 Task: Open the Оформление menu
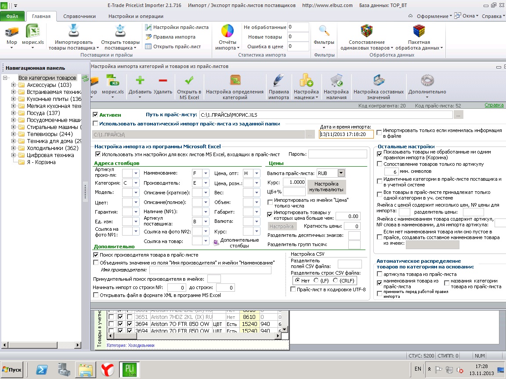point(434,16)
